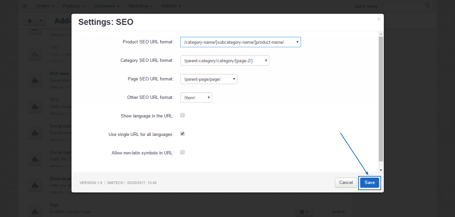Click the Social buttons add-on puzzle icon
The height and width of the screenshot is (217, 455).
[x=35, y=133]
